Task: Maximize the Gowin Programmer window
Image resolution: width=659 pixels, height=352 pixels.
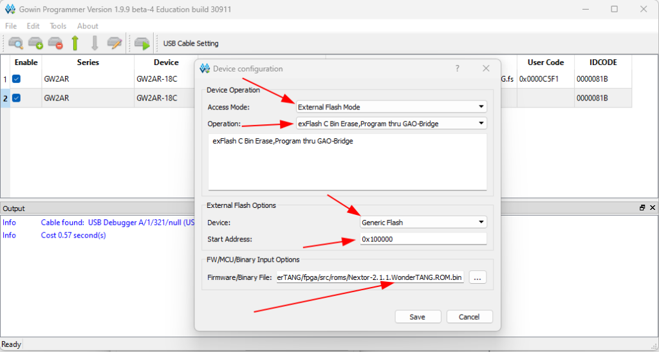Action: [x=615, y=9]
